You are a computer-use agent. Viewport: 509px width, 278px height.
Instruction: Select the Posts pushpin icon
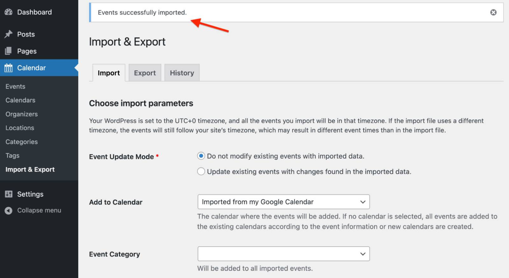(8, 34)
